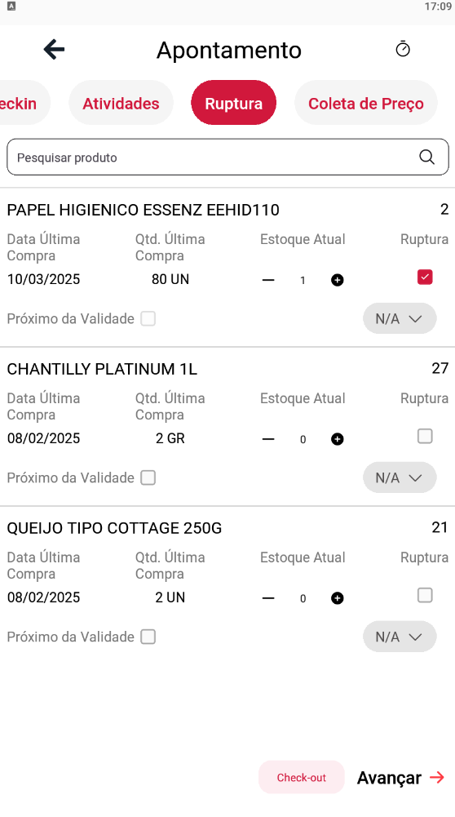Decrease stock for Papel Higienico Essenz
The image size is (455, 817).
click(x=268, y=280)
